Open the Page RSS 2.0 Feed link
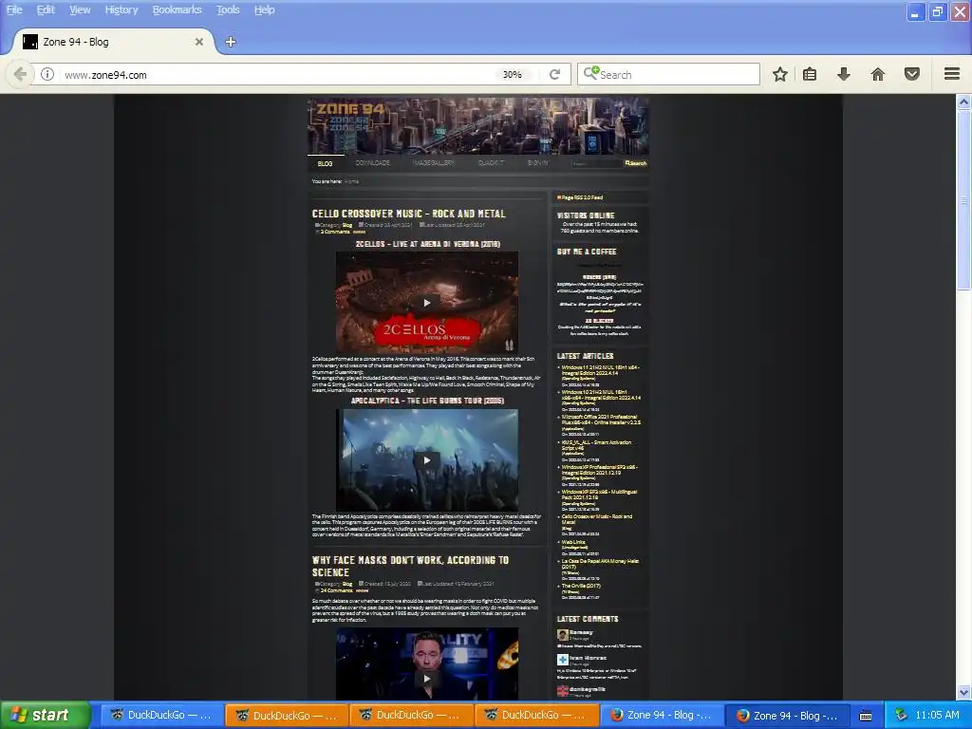The image size is (972, 729). pyautogui.click(x=580, y=197)
